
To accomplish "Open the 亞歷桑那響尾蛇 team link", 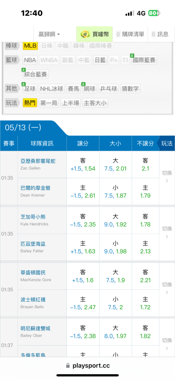I will 38,161.
